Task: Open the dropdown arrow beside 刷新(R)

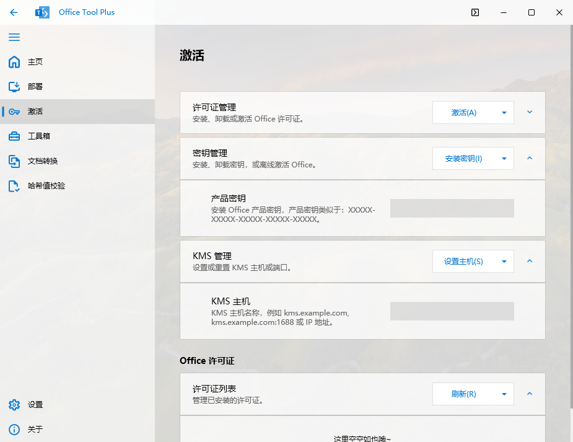Action: (504, 394)
